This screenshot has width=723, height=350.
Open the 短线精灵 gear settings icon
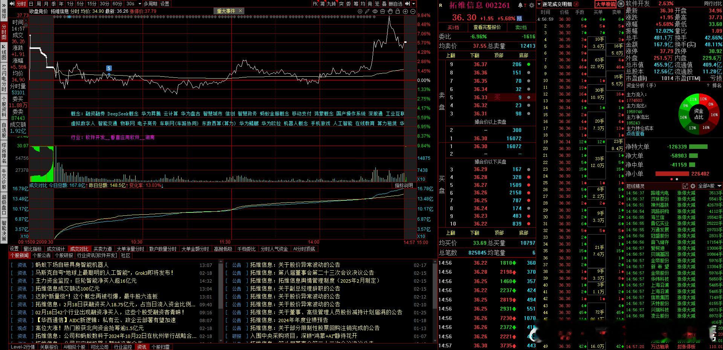click(692, 186)
